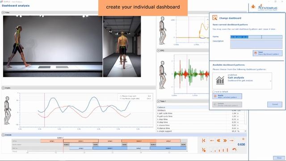Click the skeleton figure beside the force chart

pos(163,30)
